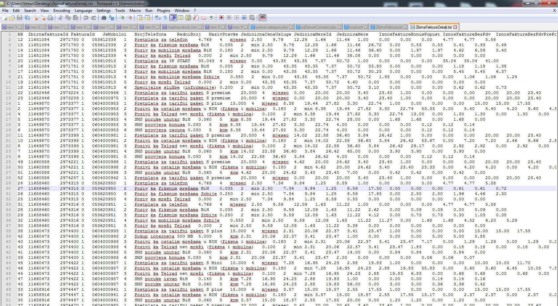Click line number 30 in margin

coord(8,188)
